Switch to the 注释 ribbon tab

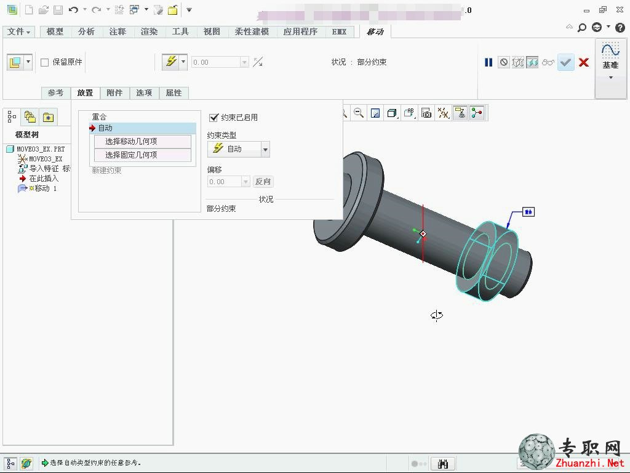click(118, 31)
